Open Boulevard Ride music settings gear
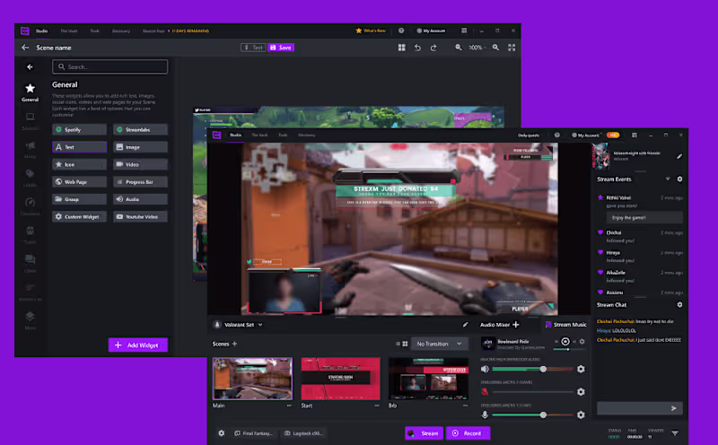The image size is (718, 445). click(x=582, y=342)
